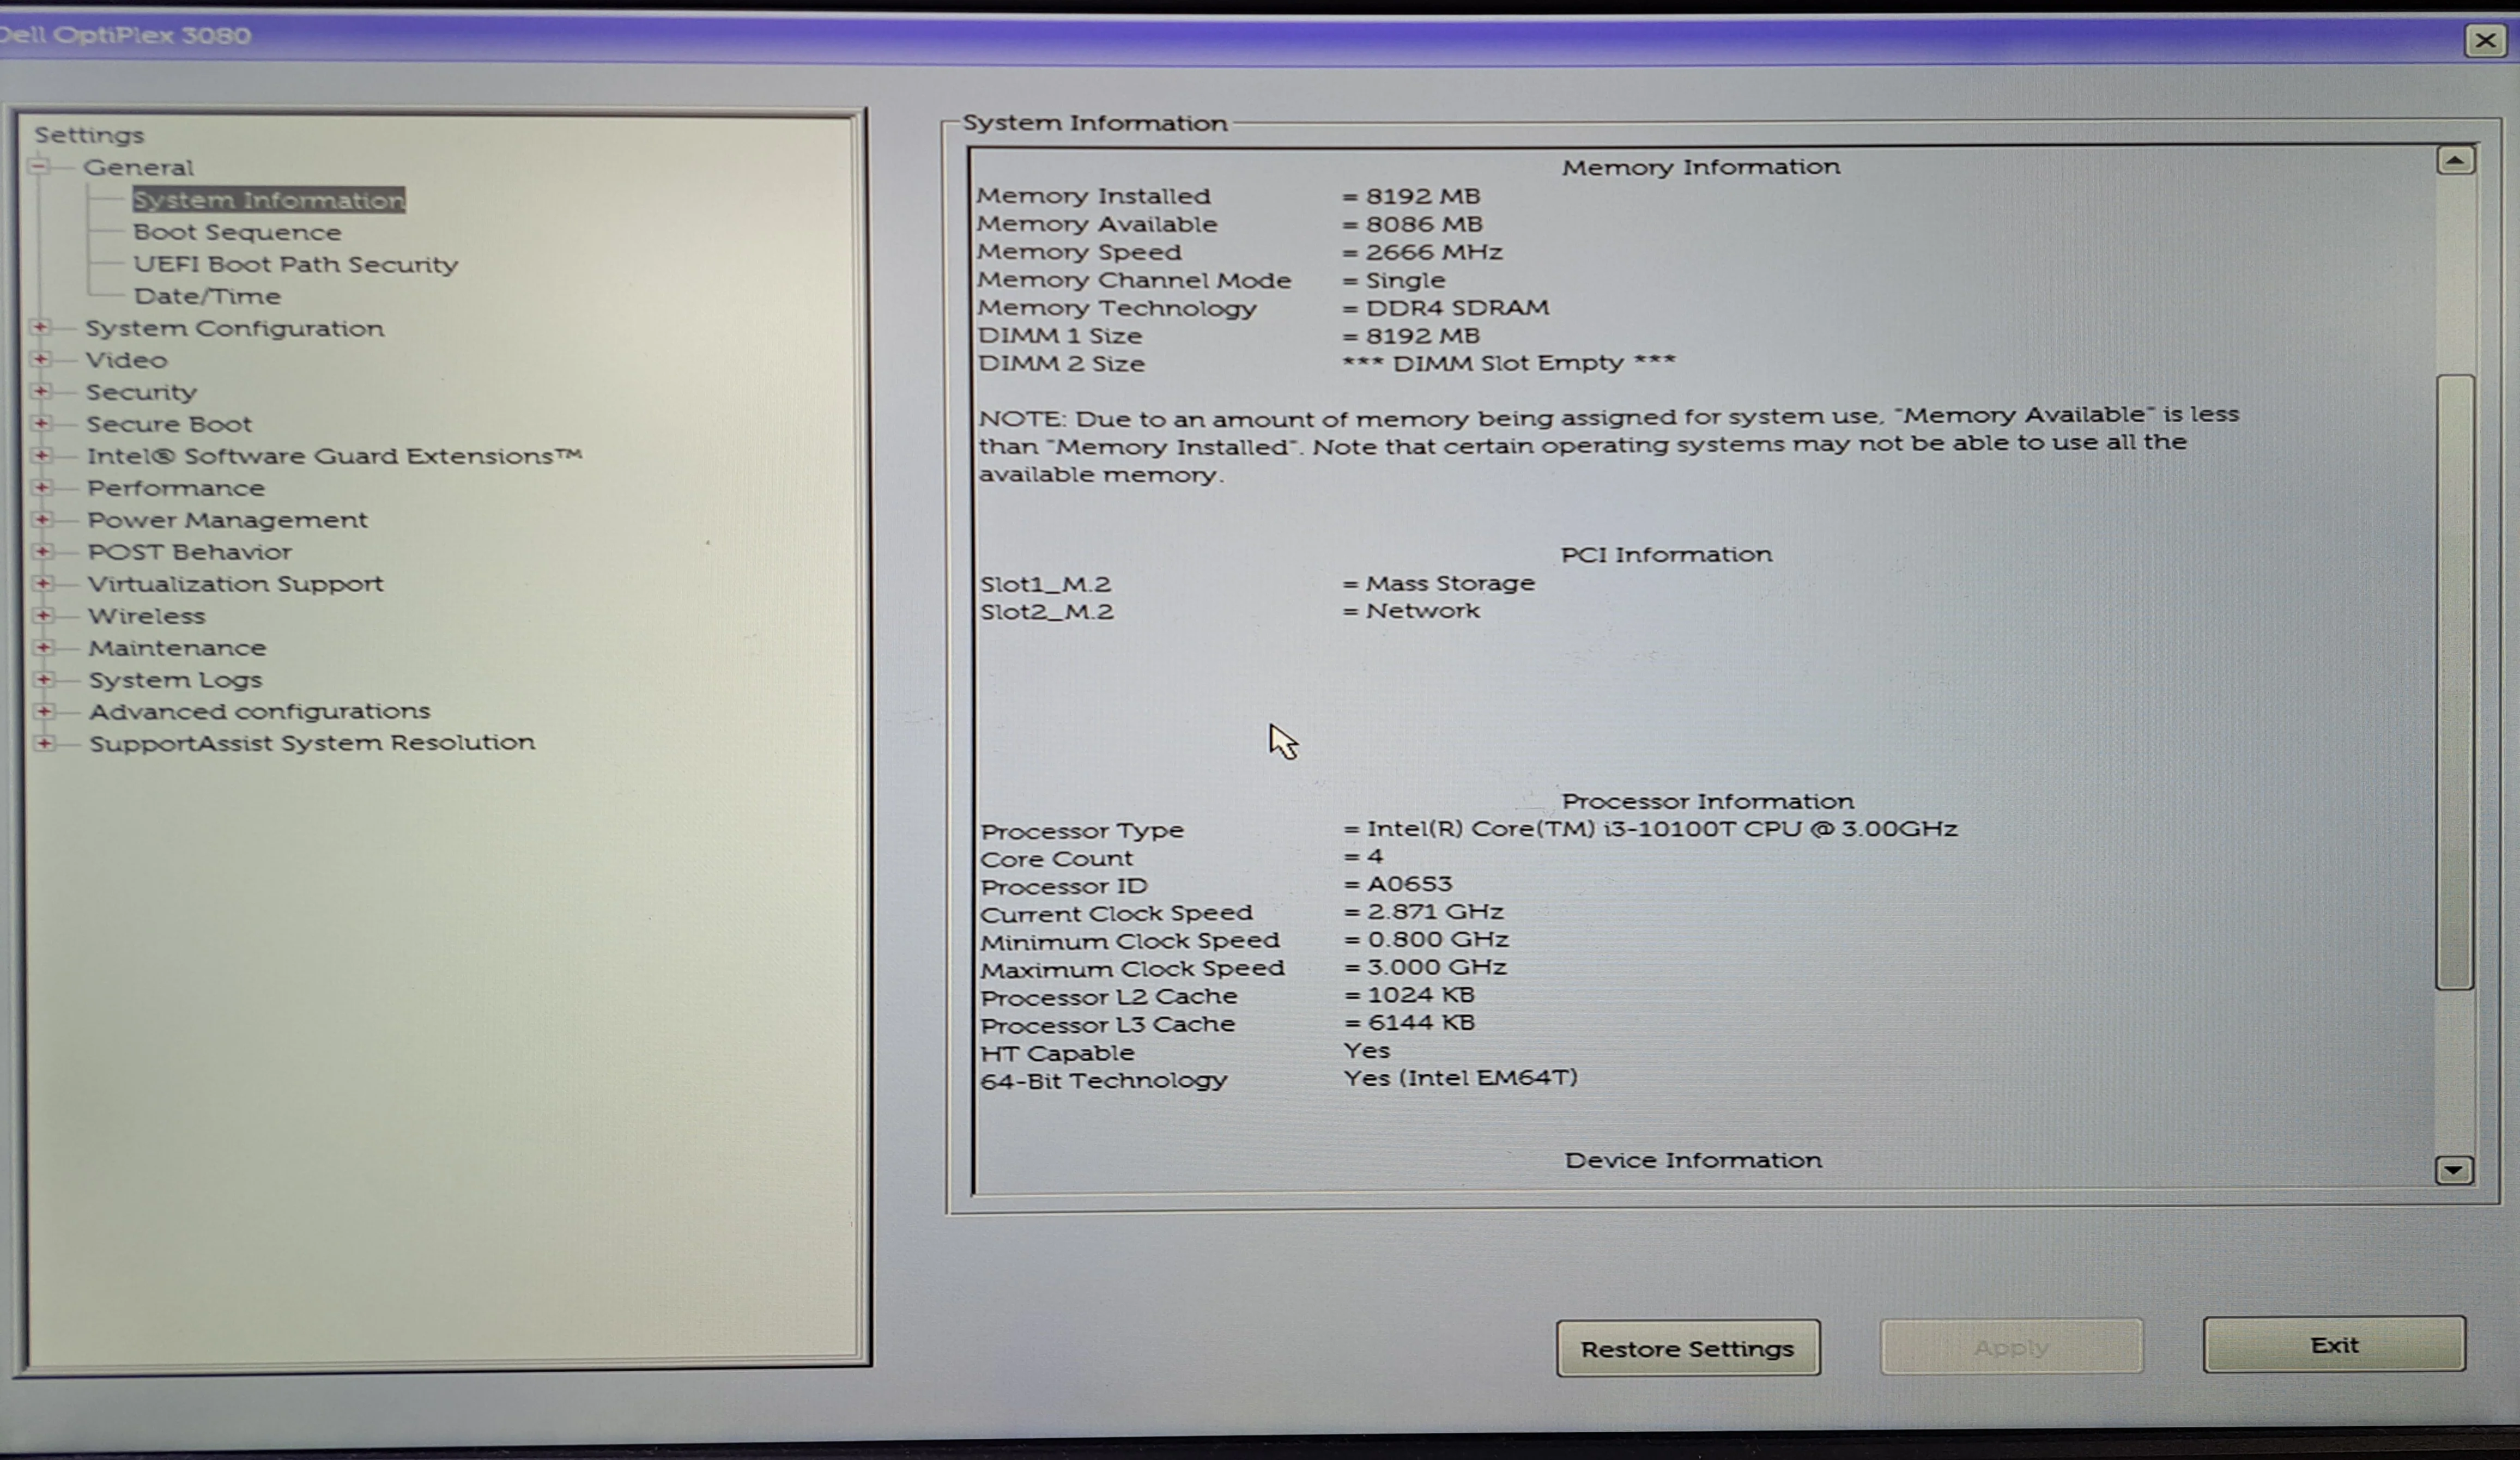Click the Processor L3 Cache 6144 KB
Screen dimensions: 2520x1460
coord(1421,1023)
